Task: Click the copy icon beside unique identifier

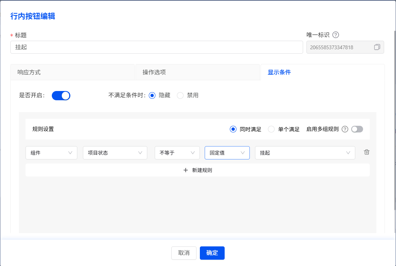Action: (x=377, y=47)
